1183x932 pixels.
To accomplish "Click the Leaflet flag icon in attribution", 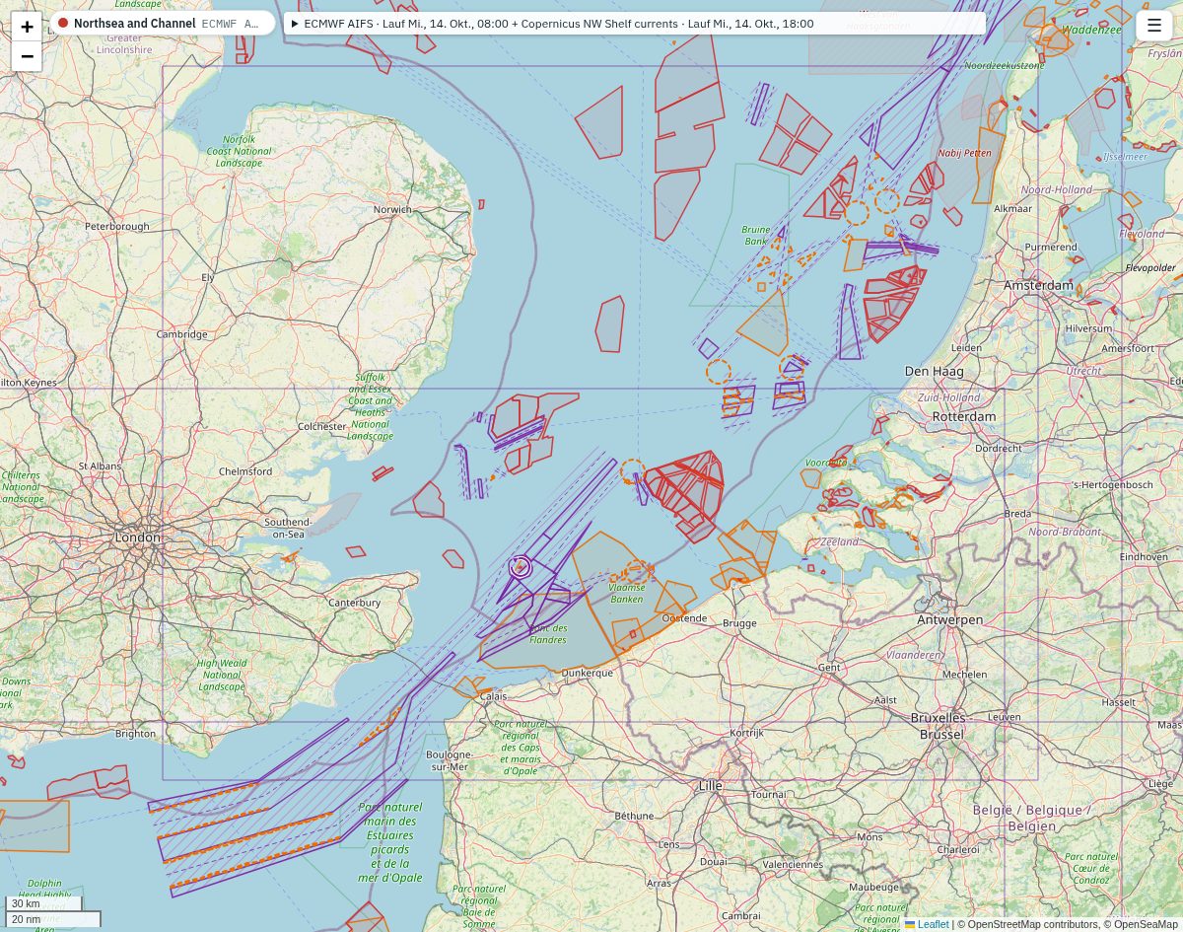I will 910,924.
